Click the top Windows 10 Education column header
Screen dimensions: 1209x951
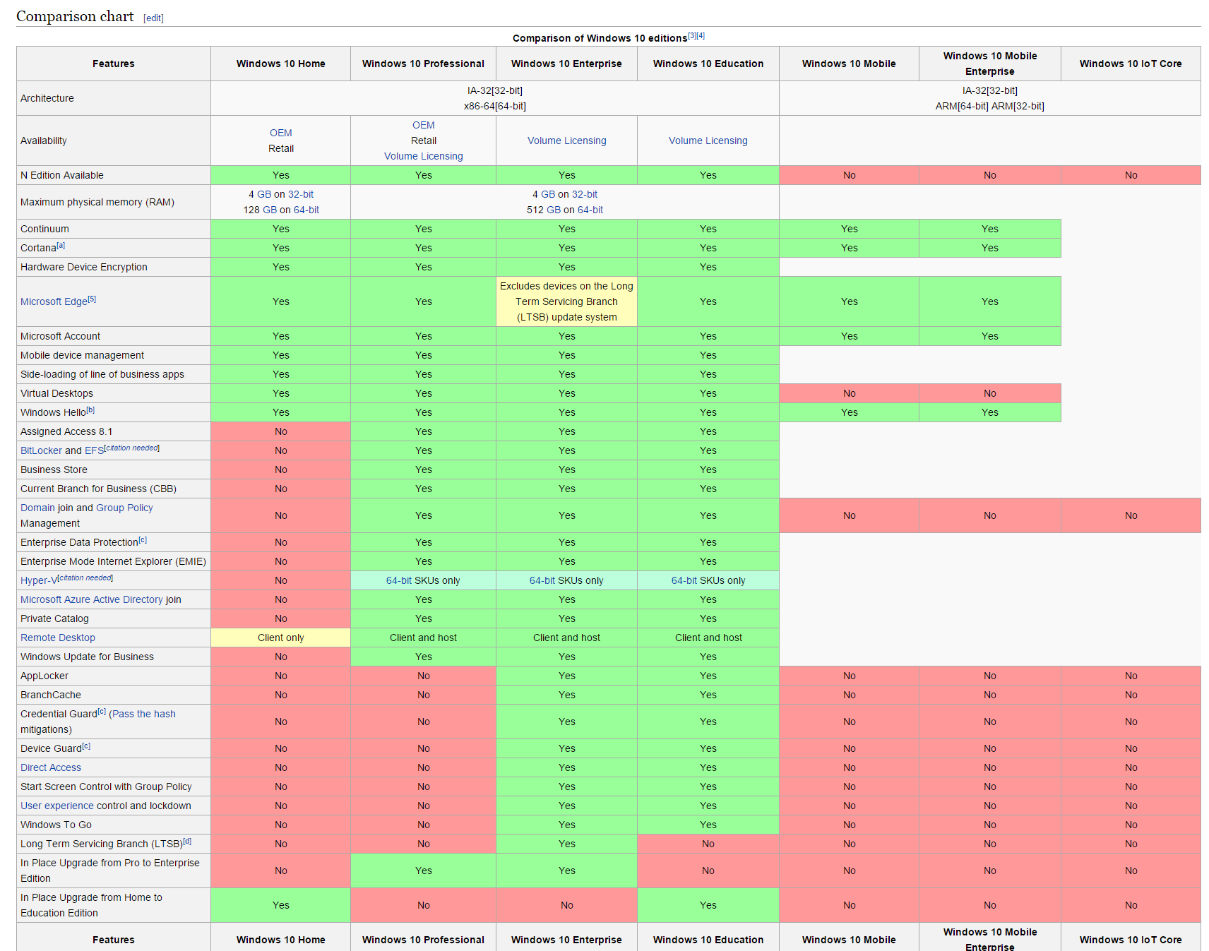(708, 64)
